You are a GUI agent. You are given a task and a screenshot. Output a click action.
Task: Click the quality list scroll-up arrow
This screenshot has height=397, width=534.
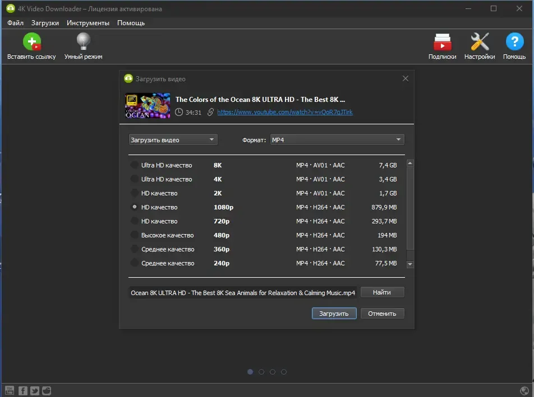point(410,164)
